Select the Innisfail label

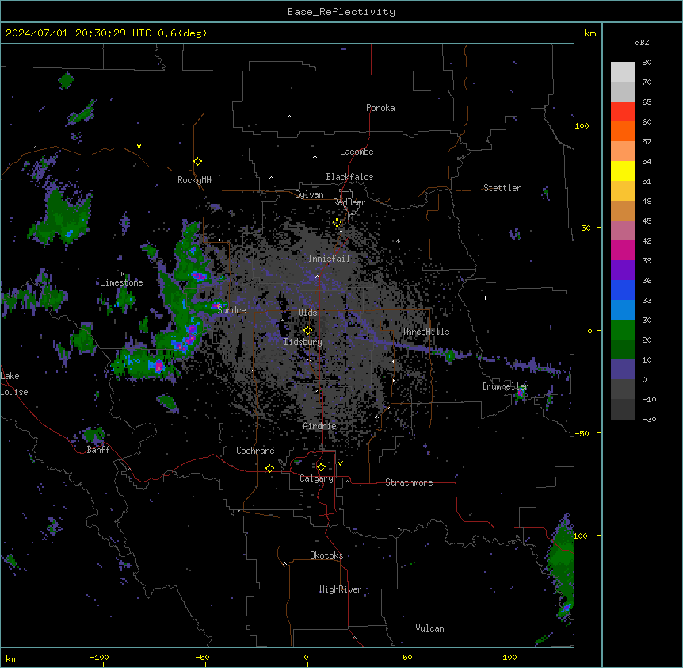point(329,259)
